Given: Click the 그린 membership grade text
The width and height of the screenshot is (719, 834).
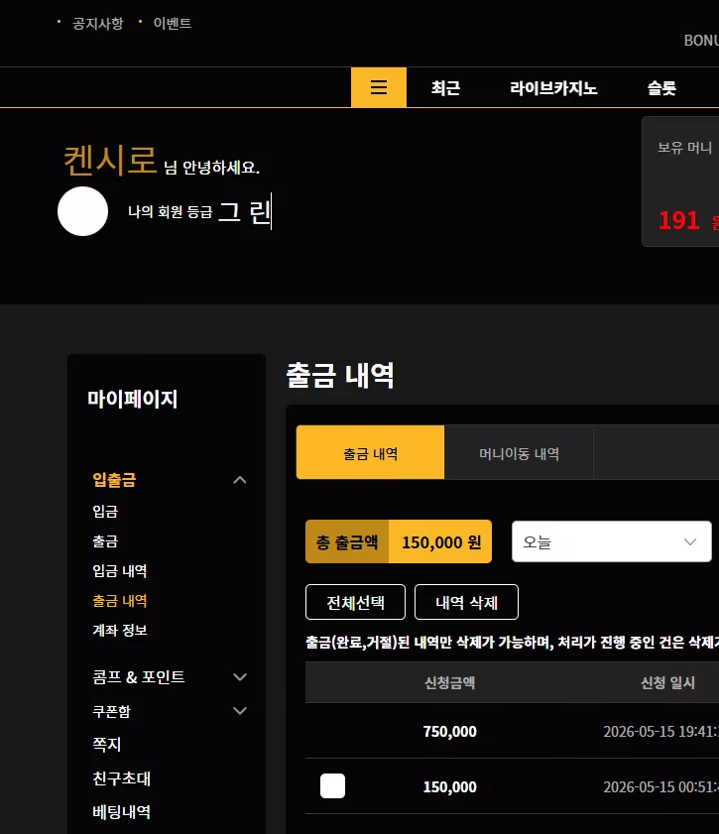Looking at the screenshot, I should coord(245,211).
